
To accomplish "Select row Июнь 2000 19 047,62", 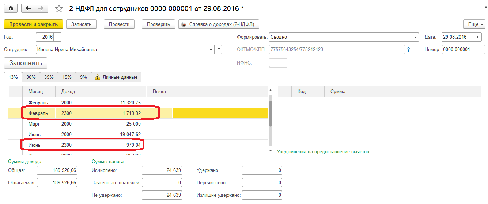I will (x=138, y=134).
